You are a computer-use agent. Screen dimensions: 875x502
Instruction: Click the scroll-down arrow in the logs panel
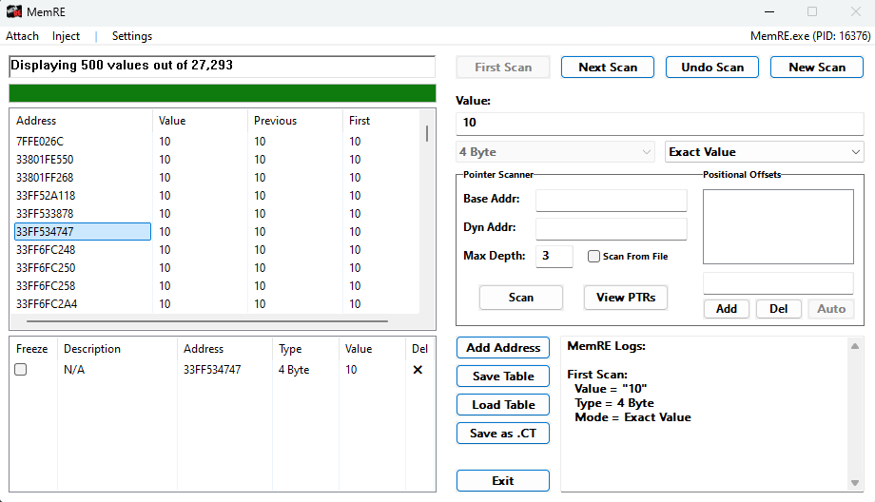pos(856,482)
